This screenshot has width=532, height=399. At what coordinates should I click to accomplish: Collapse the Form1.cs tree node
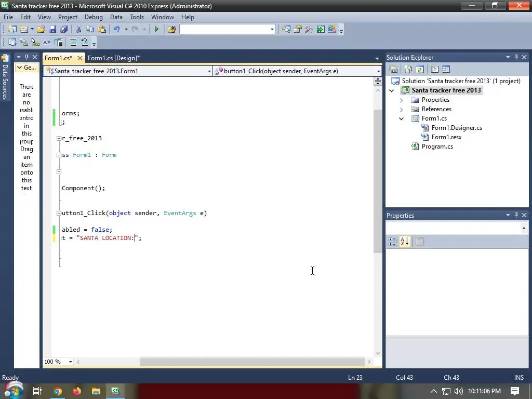402,119
